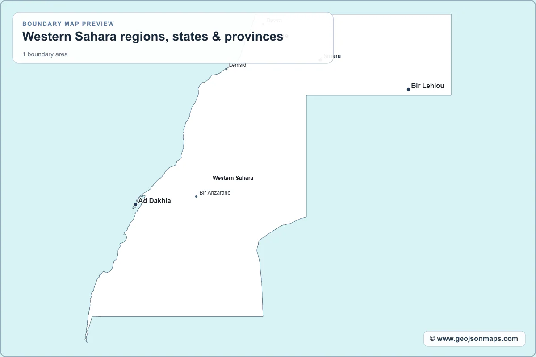Select the Bir Anzarane label
The width and height of the screenshot is (536, 357).
click(215, 193)
